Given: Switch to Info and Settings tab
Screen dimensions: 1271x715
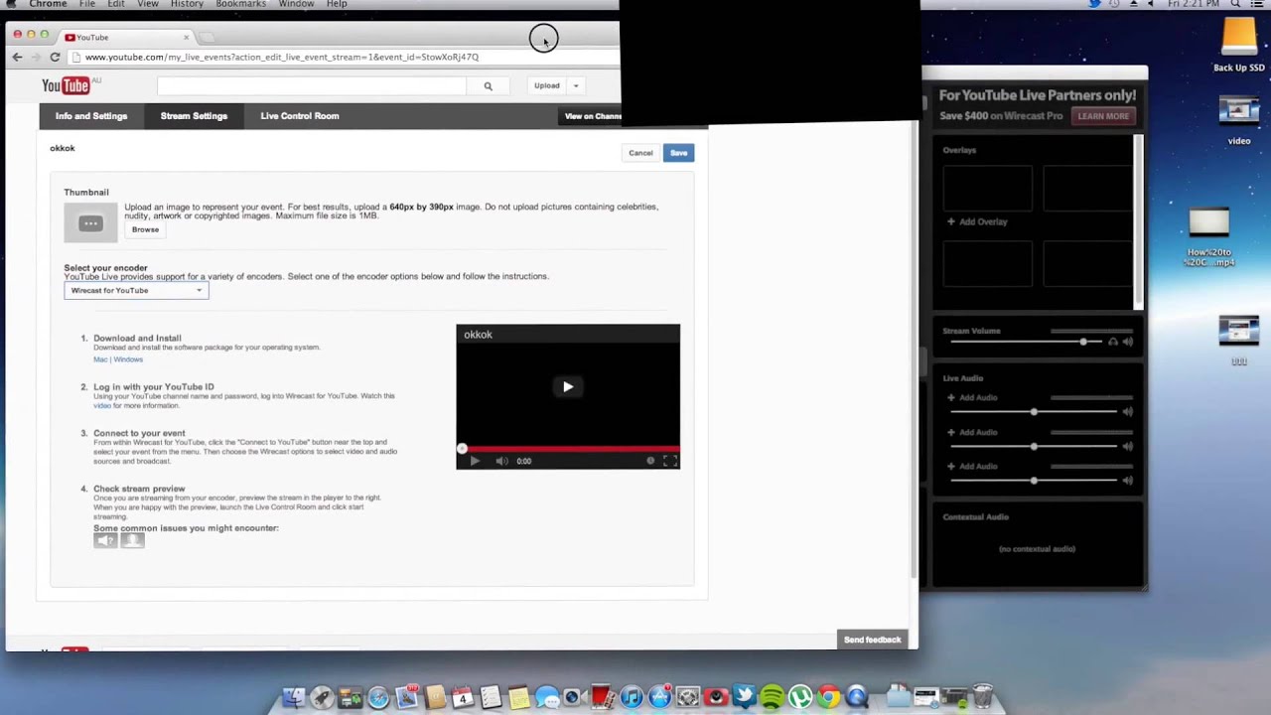Looking at the screenshot, I should coord(91,116).
